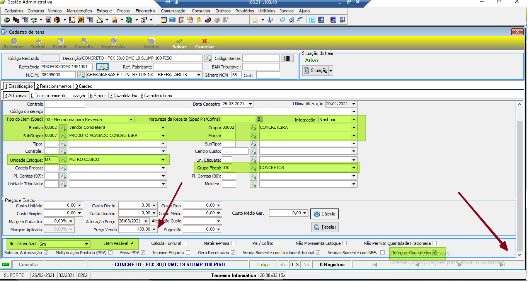Open the Twitter icon in toolbar
528x282 pixels.
point(312,20)
